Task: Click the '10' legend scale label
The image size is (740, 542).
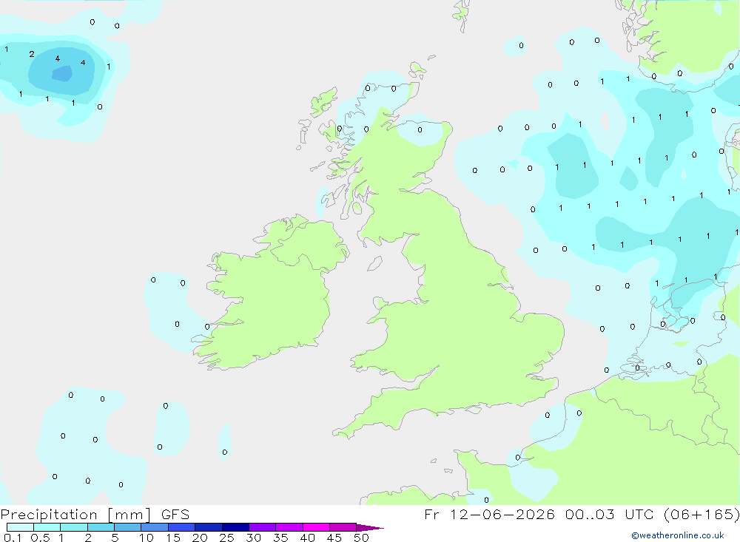Action: (147, 538)
